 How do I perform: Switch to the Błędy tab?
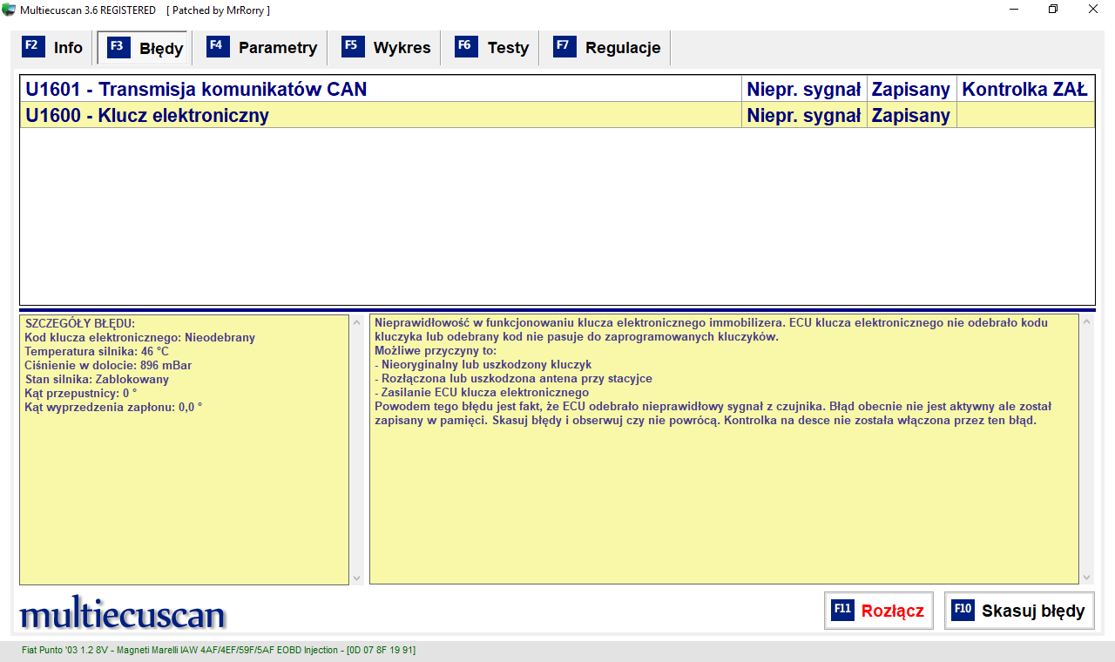[x=144, y=48]
